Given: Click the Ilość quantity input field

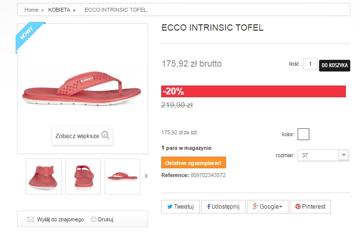Looking at the screenshot, I should pos(310,64).
